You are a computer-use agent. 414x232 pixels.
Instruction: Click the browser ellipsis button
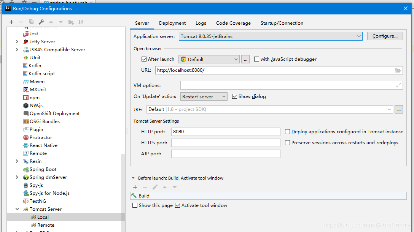[245, 60]
